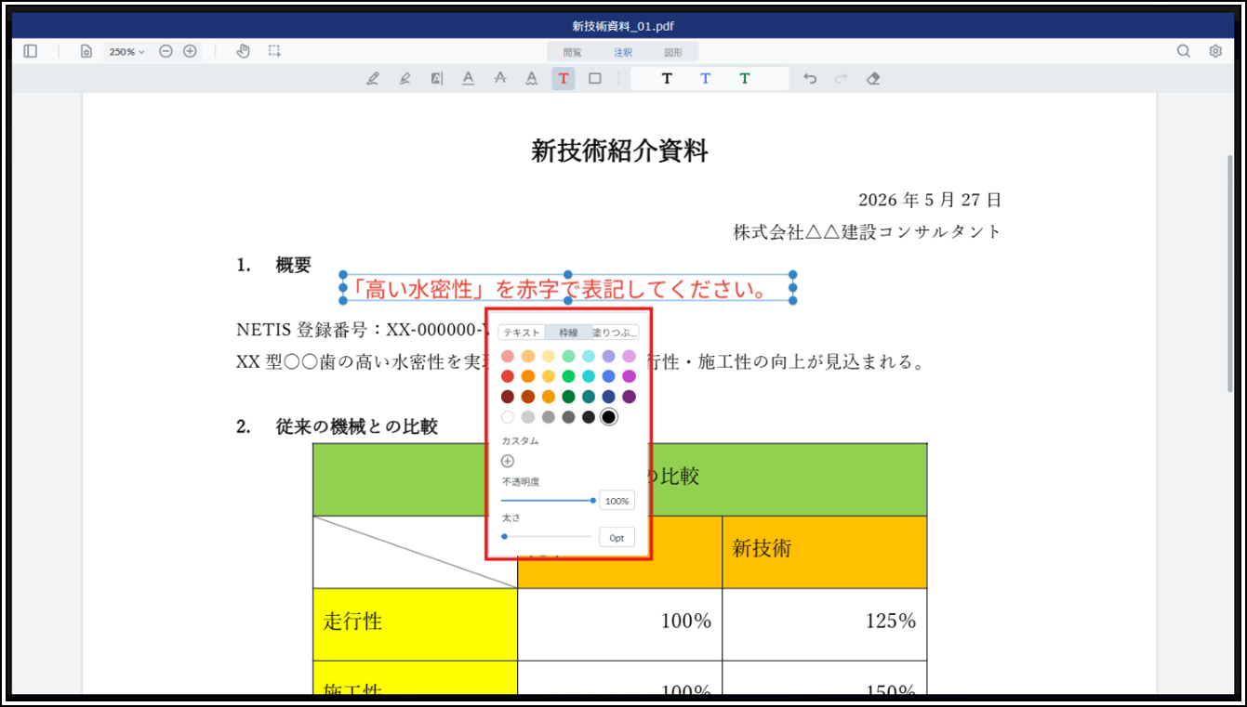
Task: Click the zoom in plus icon
Action: coord(190,51)
